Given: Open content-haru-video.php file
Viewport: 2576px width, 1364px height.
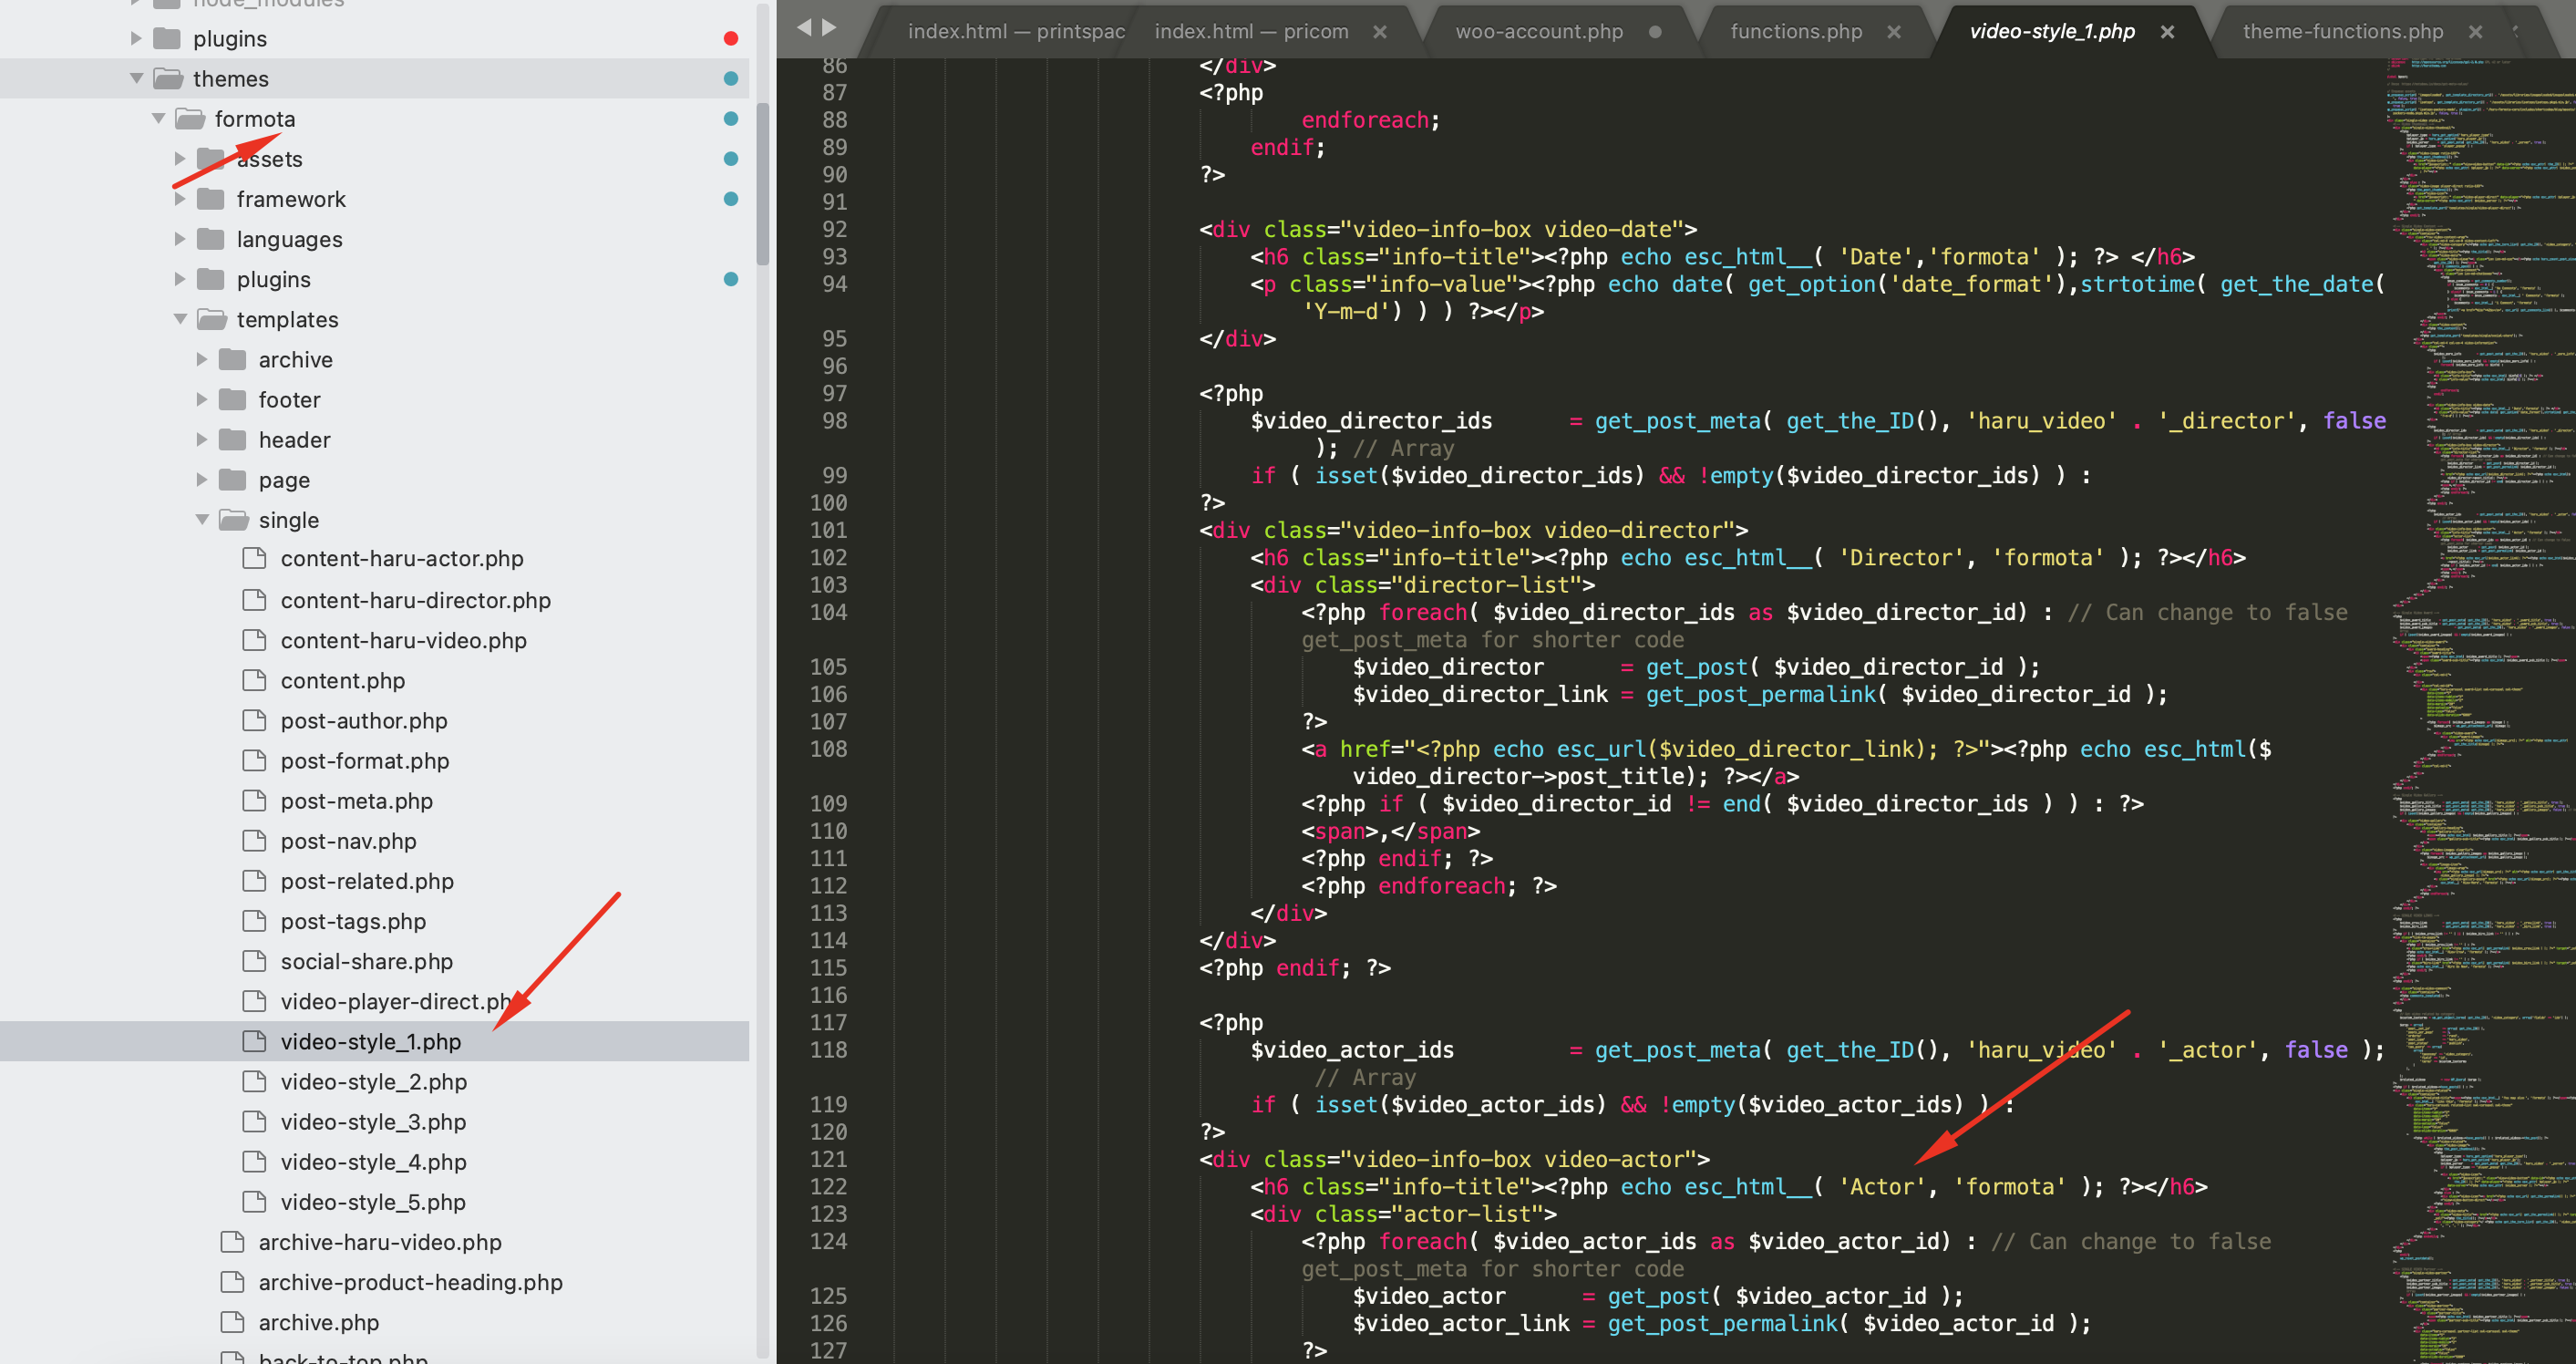Looking at the screenshot, I should coord(403,640).
